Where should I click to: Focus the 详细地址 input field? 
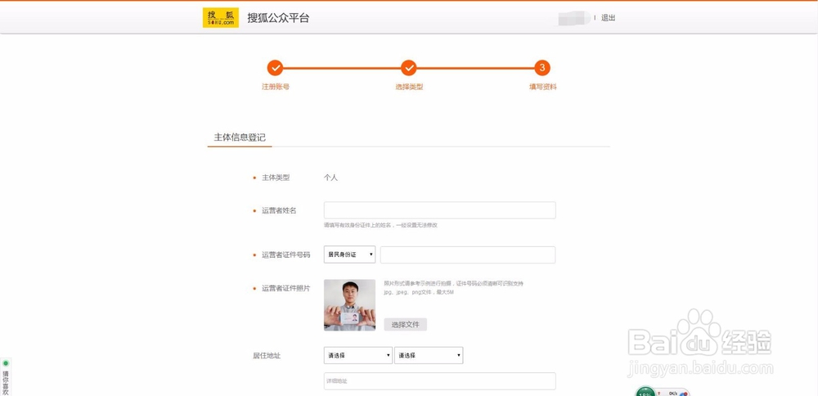click(440, 381)
